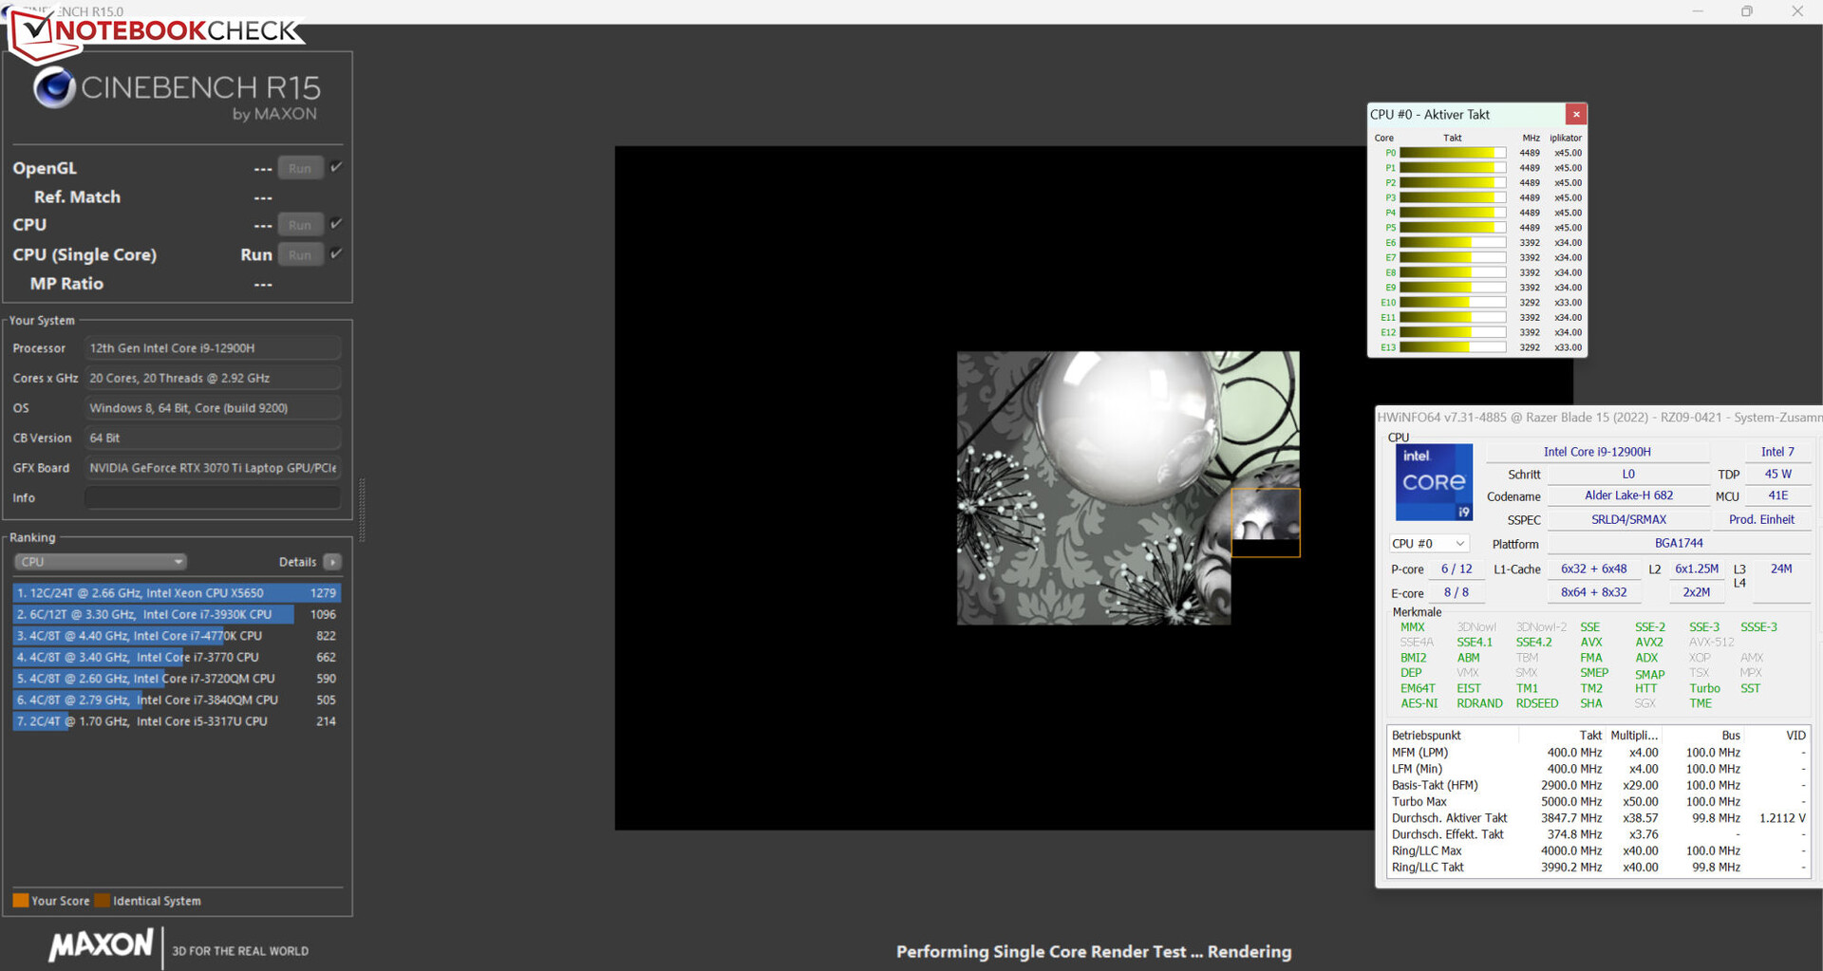
Task: Click the Turbo Max row in Betriebspunkt table
Action: point(1598,802)
